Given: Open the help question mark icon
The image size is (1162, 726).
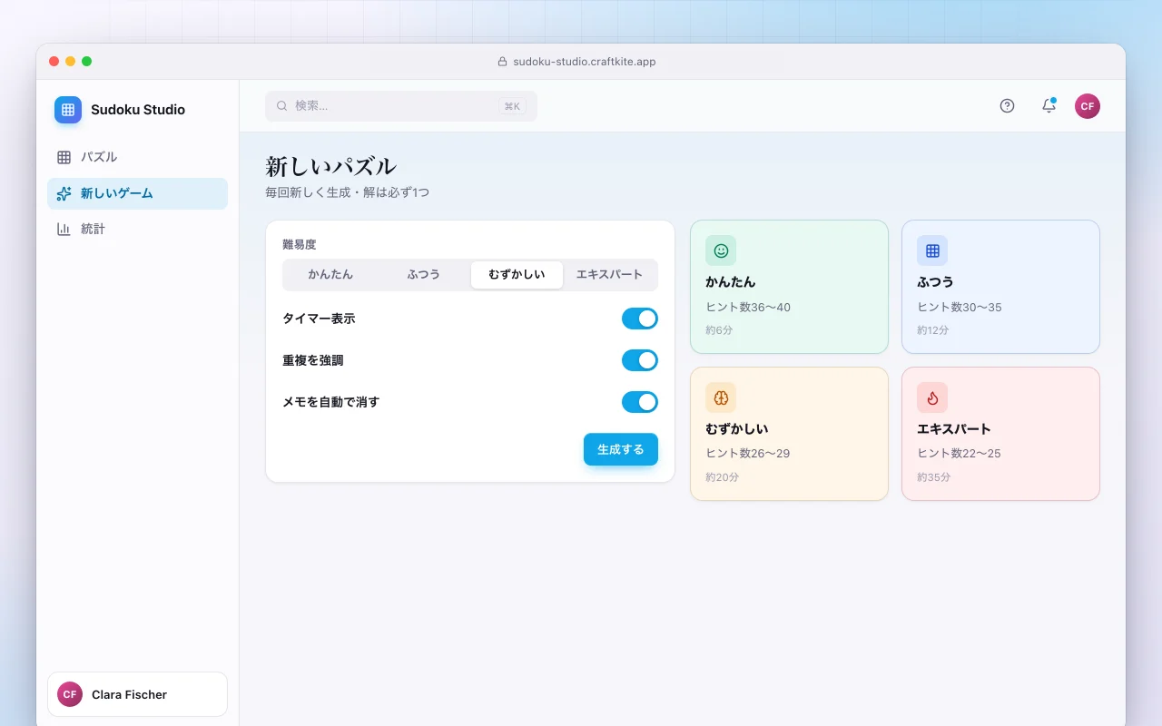Looking at the screenshot, I should (1007, 106).
